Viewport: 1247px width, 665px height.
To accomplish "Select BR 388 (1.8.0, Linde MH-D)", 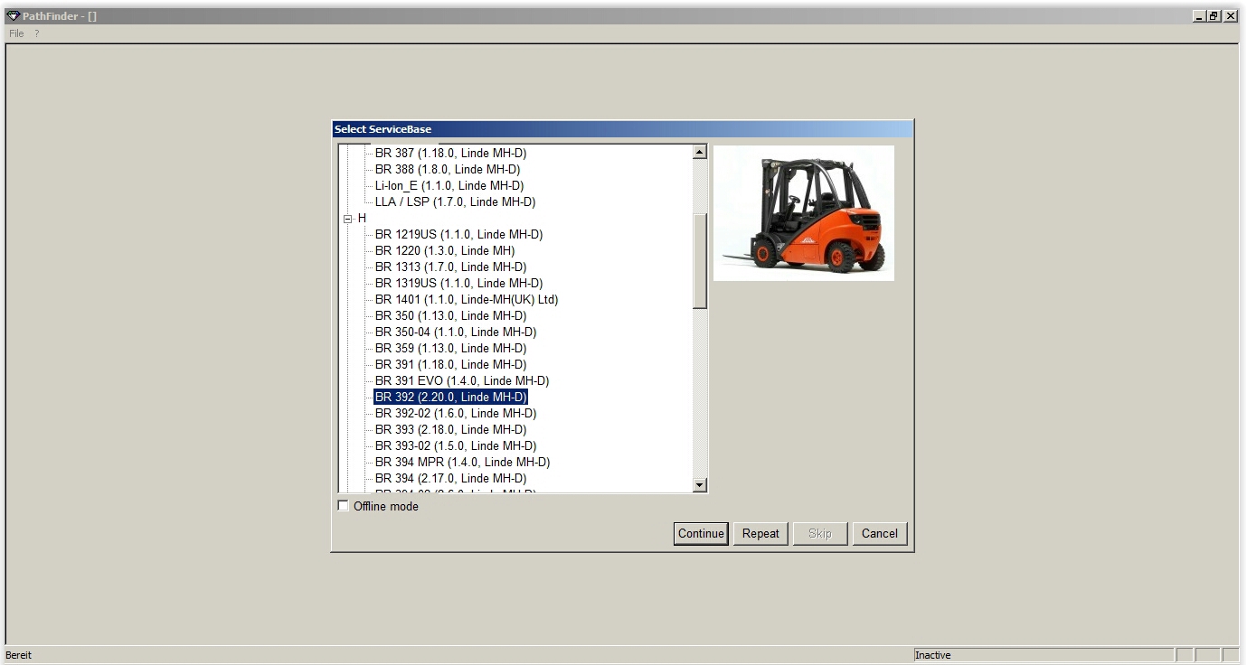I will (448, 170).
